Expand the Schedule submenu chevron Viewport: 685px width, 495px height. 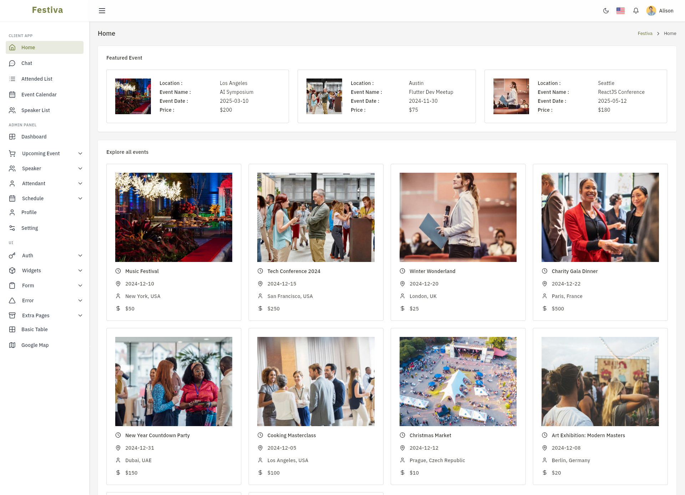pyautogui.click(x=80, y=198)
